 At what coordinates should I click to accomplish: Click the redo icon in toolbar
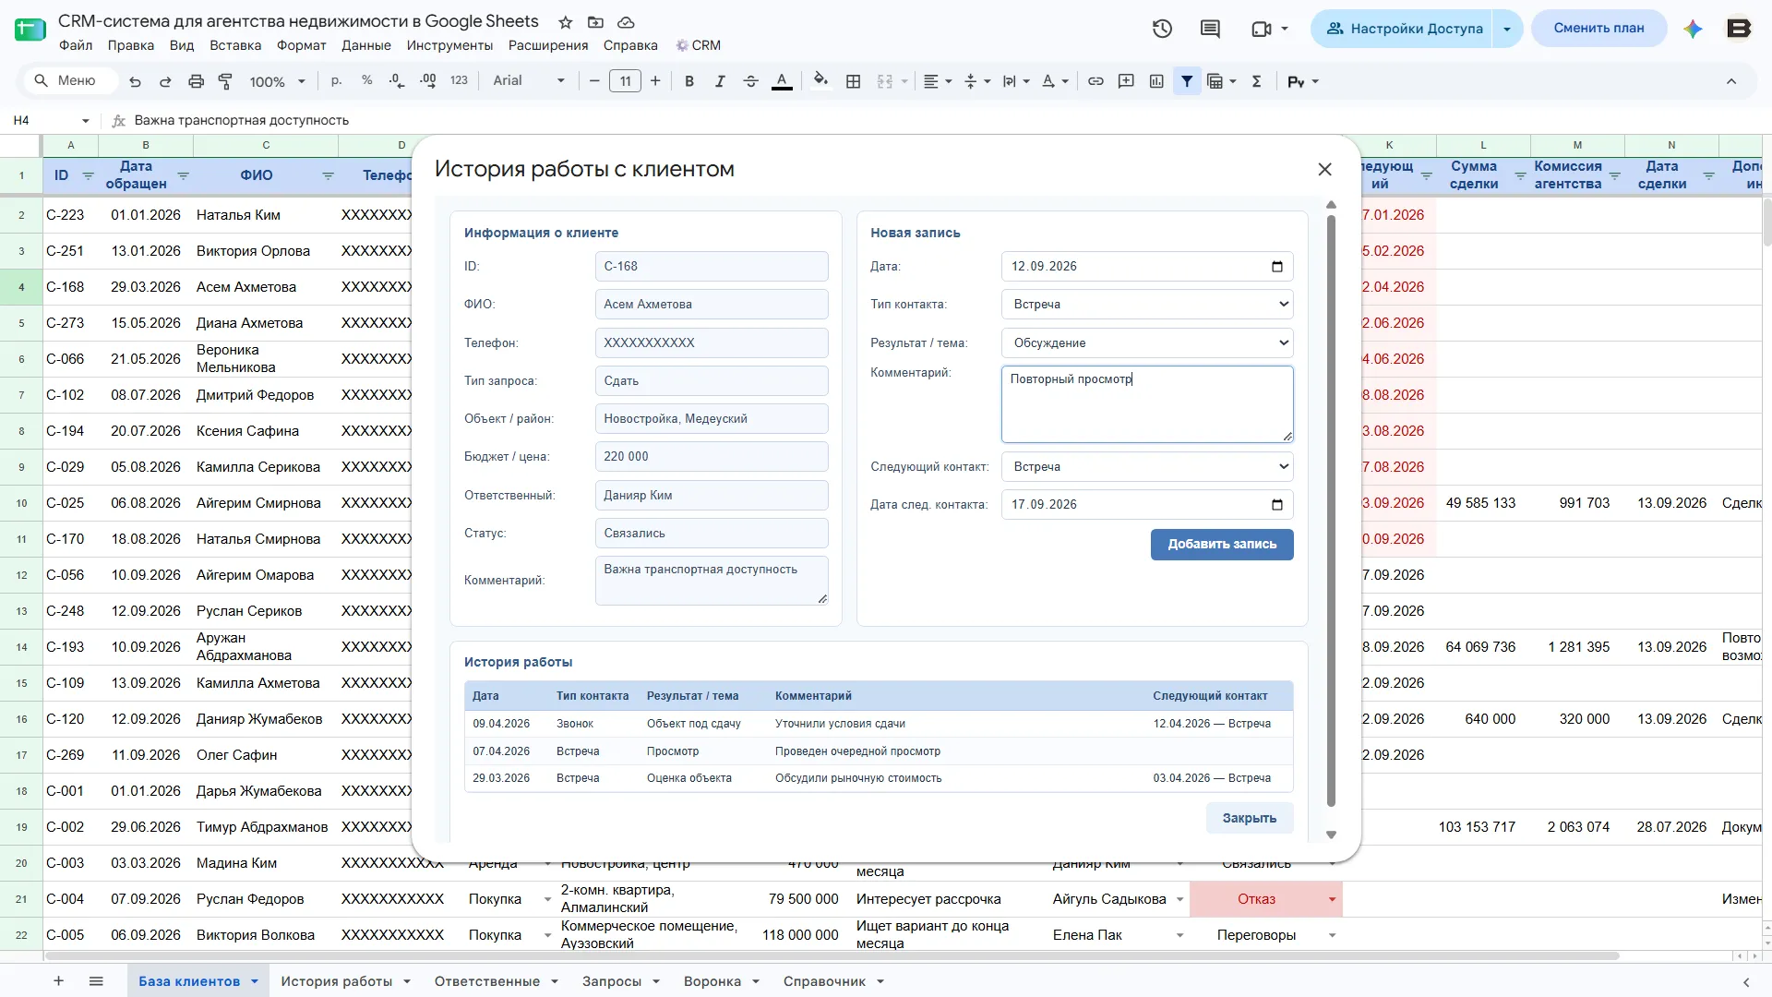point(165,81)
